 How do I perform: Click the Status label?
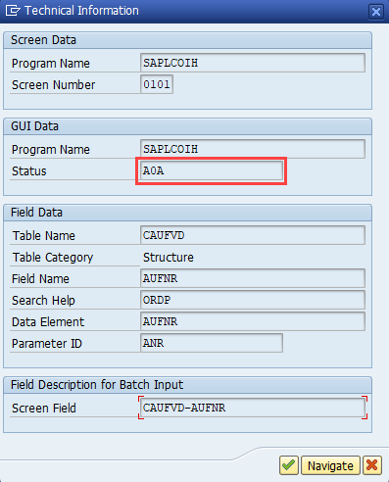29,171
